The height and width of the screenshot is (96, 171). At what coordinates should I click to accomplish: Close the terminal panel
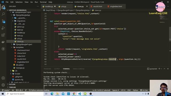click(x=168, y=69)
